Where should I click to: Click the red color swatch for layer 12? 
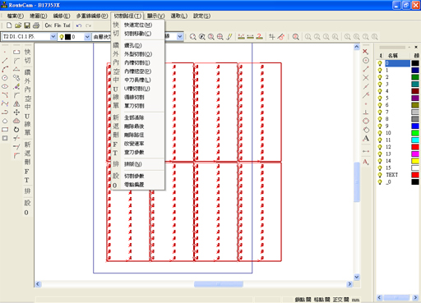click(415, 147)
